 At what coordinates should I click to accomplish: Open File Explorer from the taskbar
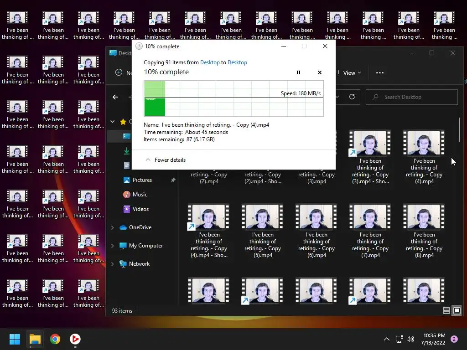click(35, 339)
